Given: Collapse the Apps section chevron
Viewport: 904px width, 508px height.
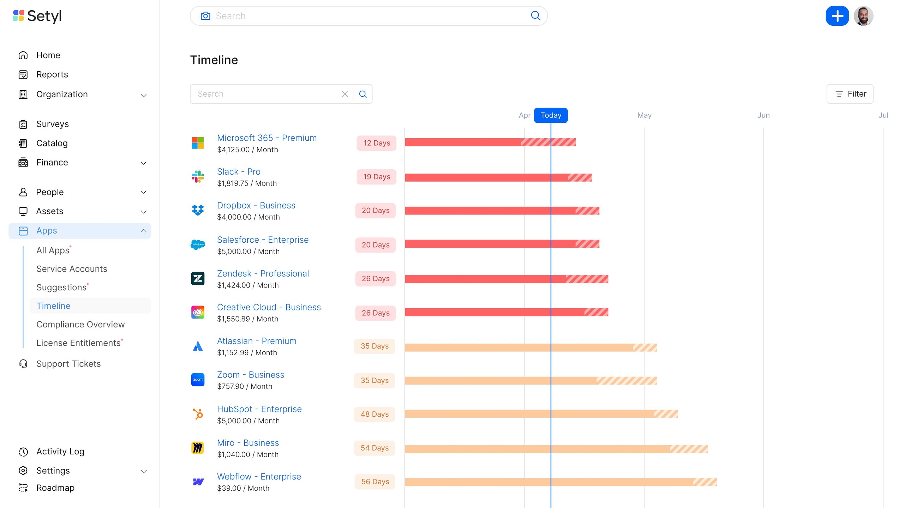Looking at the screenshot, I should (143, 230).
